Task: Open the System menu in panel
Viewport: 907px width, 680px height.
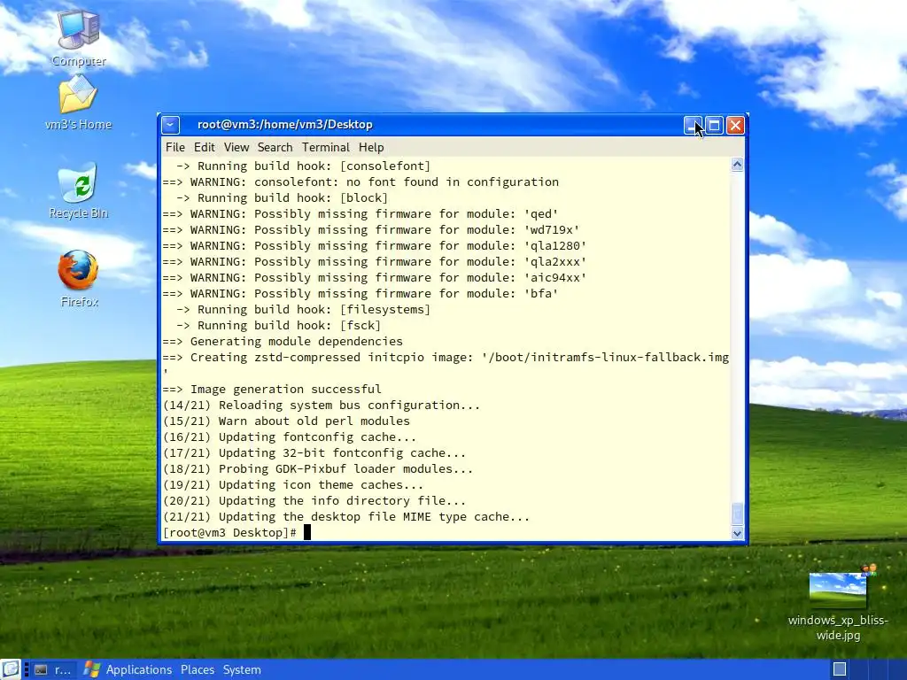Action: click(x=242, y=669)
